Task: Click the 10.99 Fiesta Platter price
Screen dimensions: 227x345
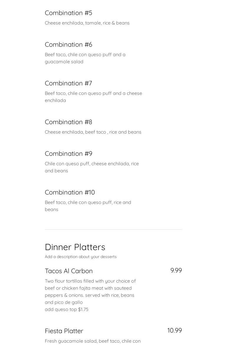Action: coord(175,331)
